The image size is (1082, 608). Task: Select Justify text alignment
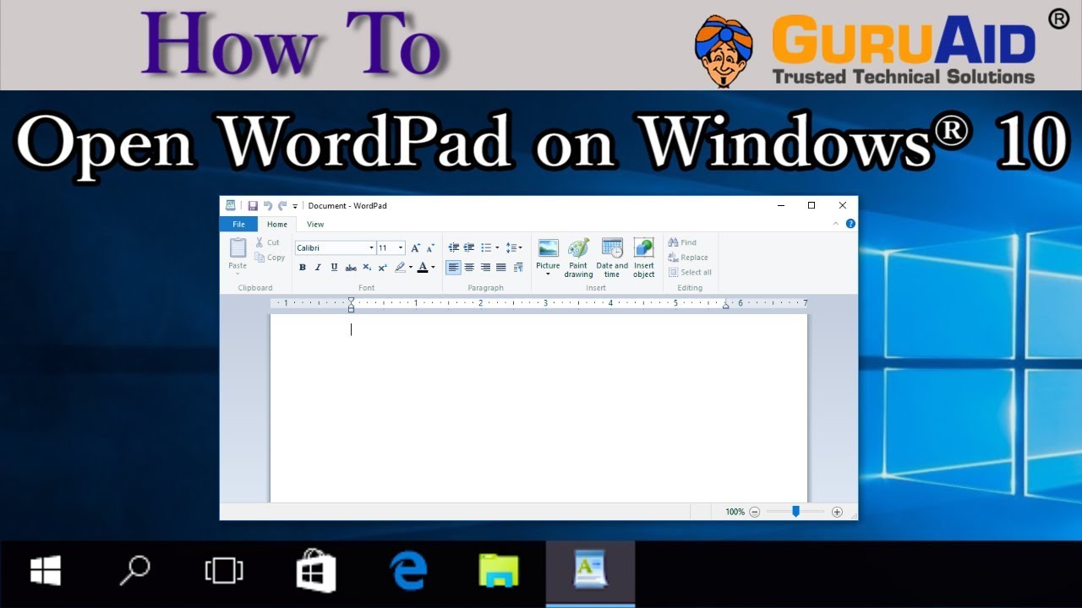(500, 268)
